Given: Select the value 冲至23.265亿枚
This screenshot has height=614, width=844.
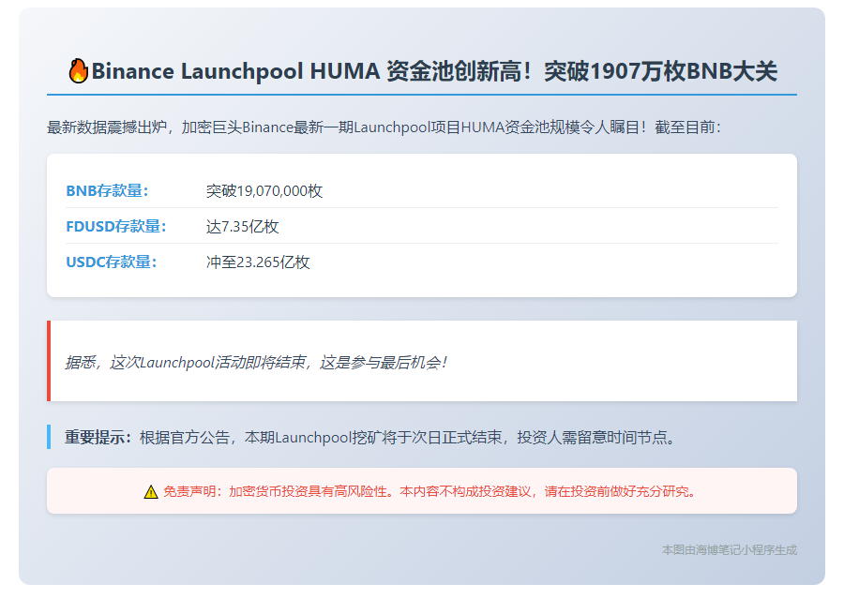Looking at the screenshot, I should tap(258, 262).
